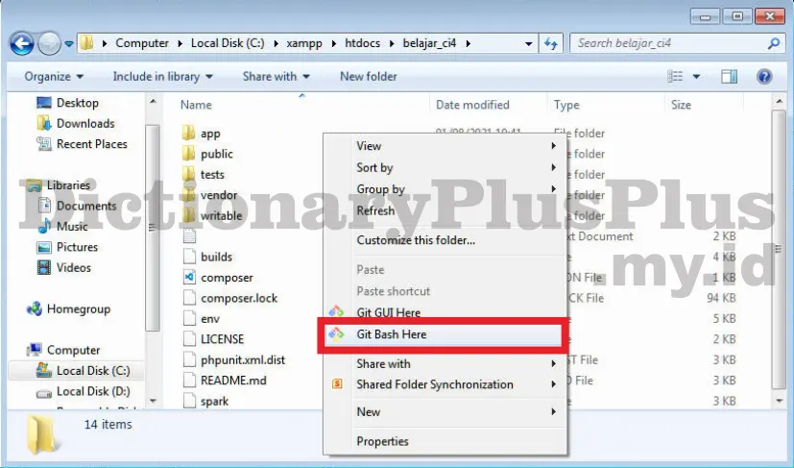
Task: Open the Pictures library
Action: [x=68, y=247]
